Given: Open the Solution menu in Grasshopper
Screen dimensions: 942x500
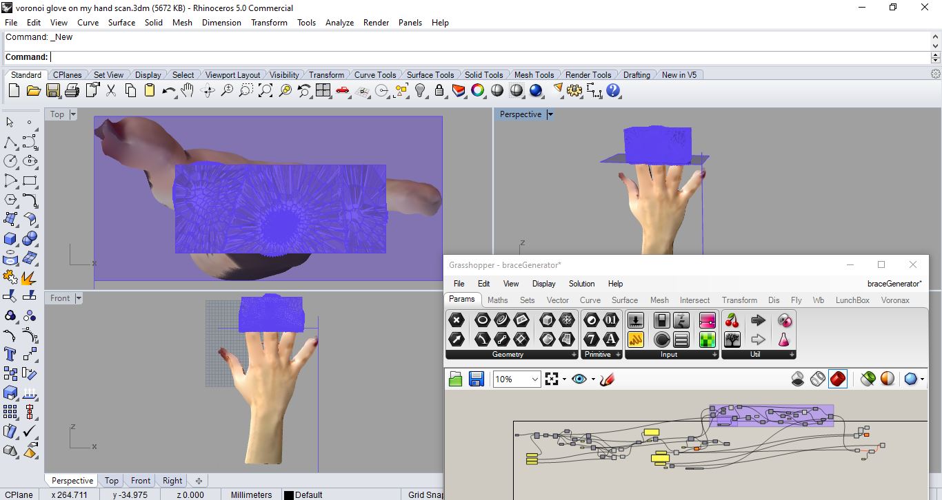Looking at the screenshot, I should click(x=581, y=284).
